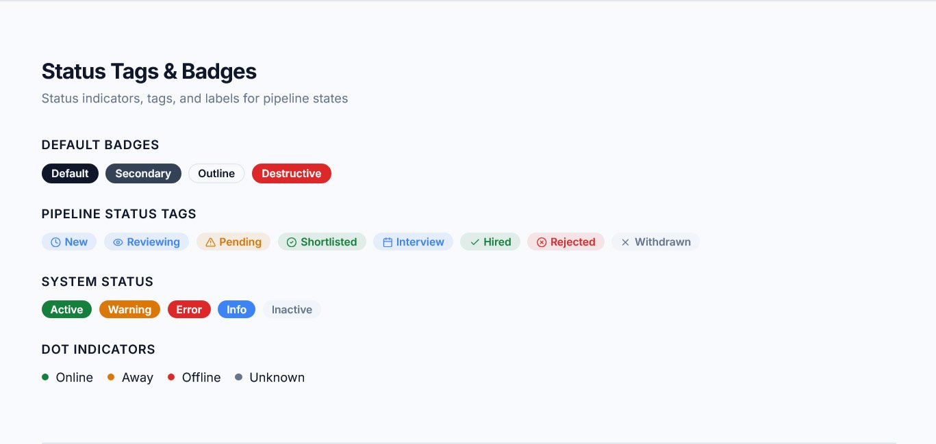Select the Default dark badge
This screenshot has height=444, width=936.
[x=70, y=174]
